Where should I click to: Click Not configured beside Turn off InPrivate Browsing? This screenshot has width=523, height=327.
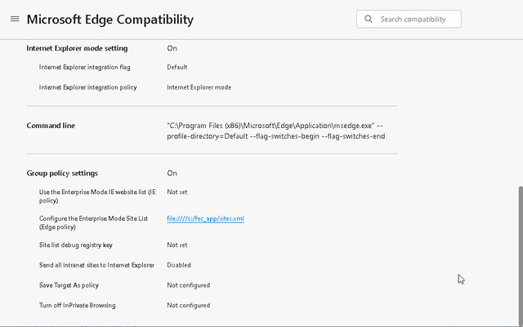(189, 305)
